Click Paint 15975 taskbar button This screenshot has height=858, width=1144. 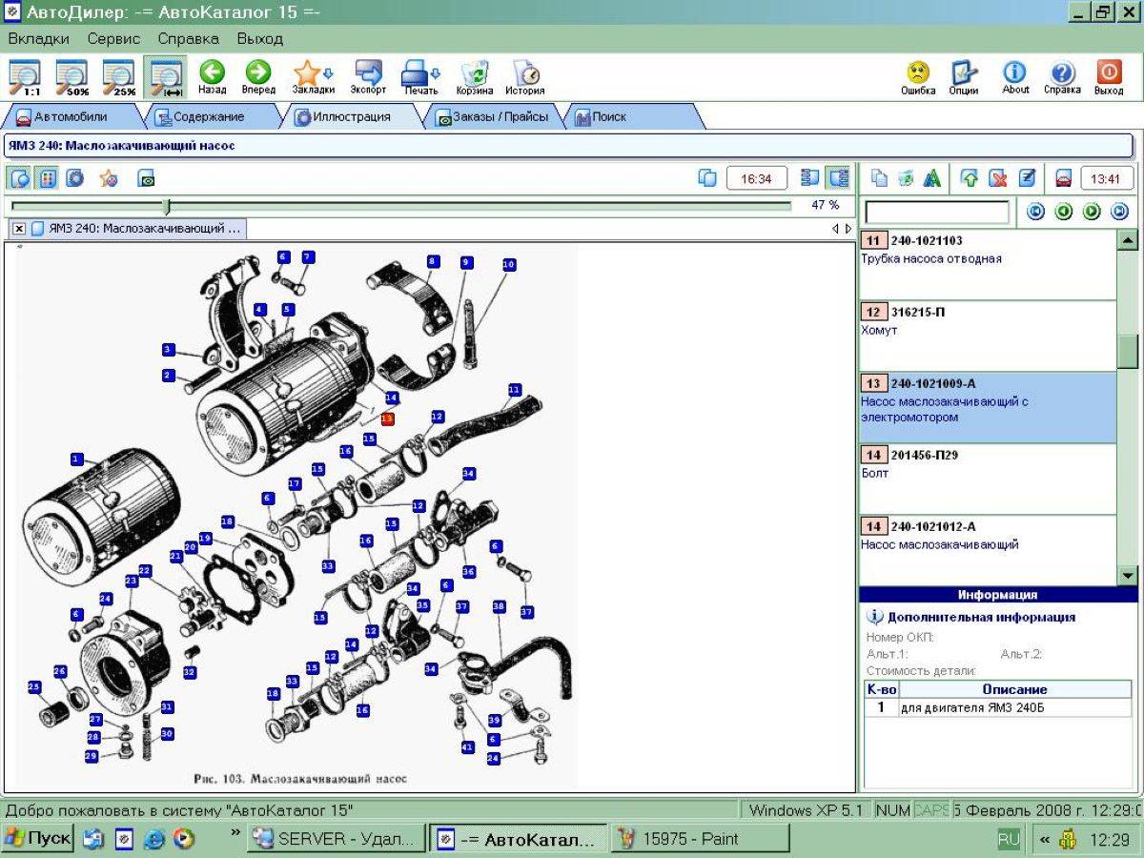point(700,839)
